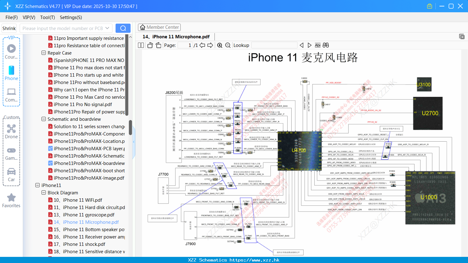Go to next page arrow
468x263 pixels.
point(210,45)
